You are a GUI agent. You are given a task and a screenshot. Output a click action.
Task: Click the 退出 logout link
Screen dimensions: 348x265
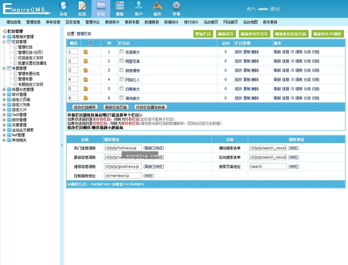click(275, 9)
